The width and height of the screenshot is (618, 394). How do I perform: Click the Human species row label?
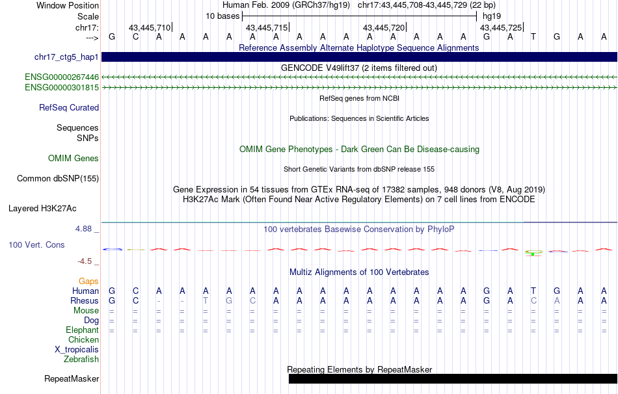pyautogui.click(x=85, y=291)
